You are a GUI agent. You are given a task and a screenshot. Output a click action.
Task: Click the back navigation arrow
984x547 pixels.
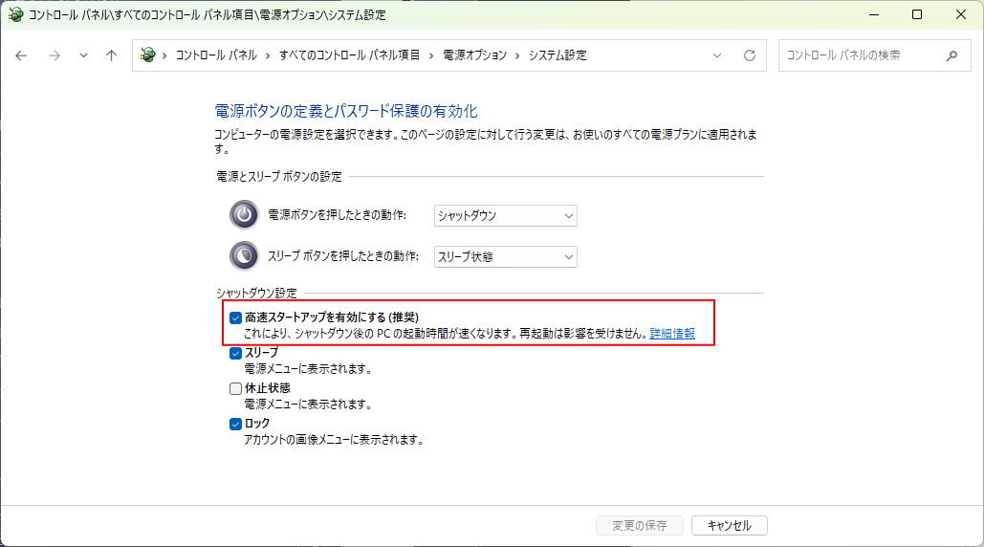(22, 55)
